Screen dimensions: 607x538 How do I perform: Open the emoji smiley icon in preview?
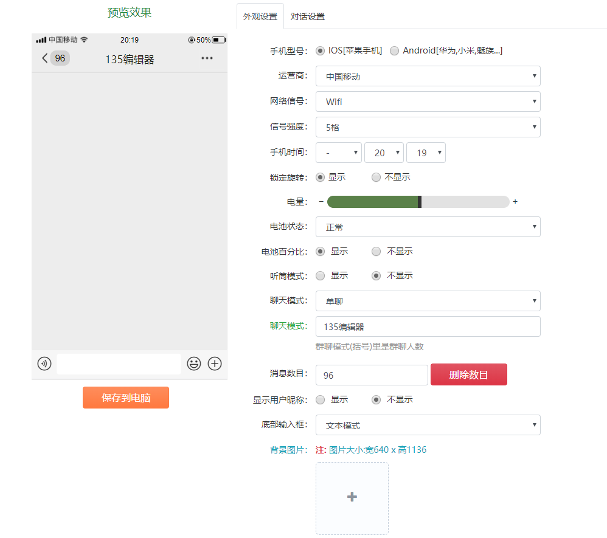coord(194,364)
